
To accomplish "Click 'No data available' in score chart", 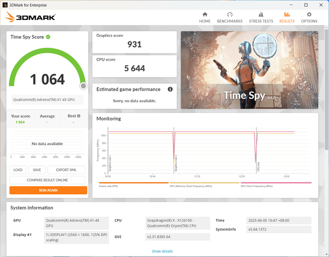I will (47, 144).
